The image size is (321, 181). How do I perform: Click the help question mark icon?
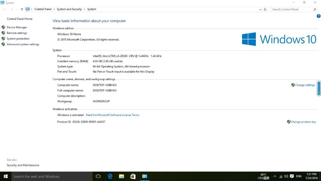pos(318,16)
